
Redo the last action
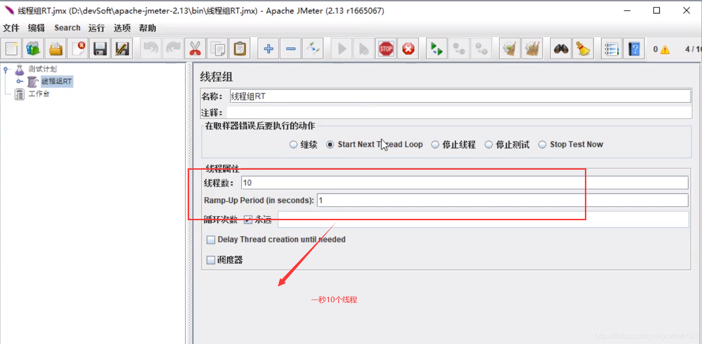[173, 48]
